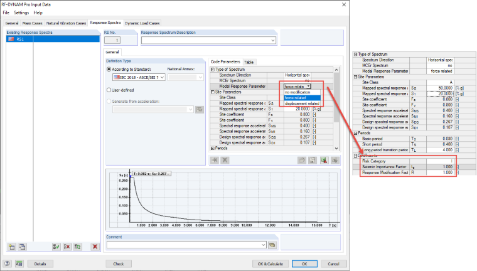This screenshot has height=271, width=477.
Task: Click the OK & Calculate button
Action: [271, 263]
